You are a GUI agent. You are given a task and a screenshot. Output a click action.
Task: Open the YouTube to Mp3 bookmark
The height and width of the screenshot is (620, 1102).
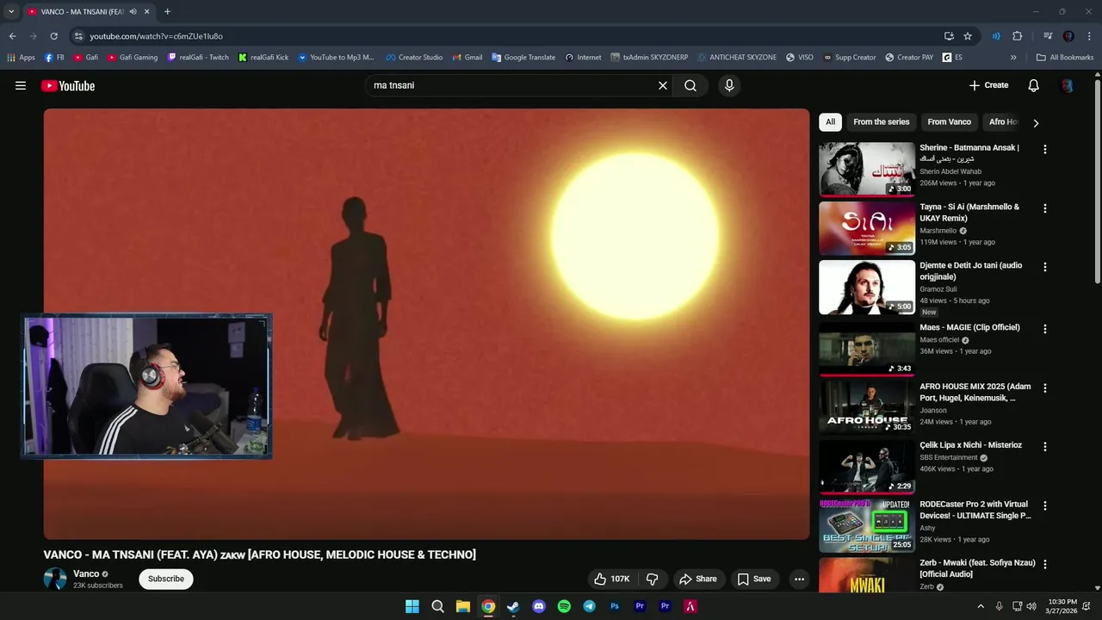(336, 58)
